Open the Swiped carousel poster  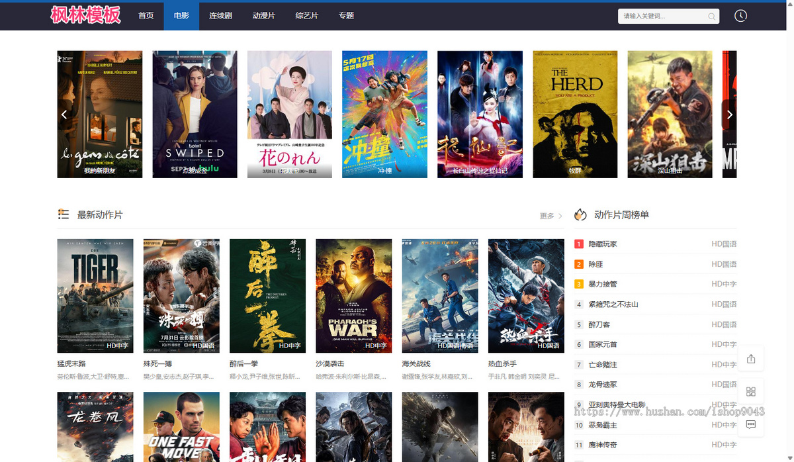pos(195,115)
